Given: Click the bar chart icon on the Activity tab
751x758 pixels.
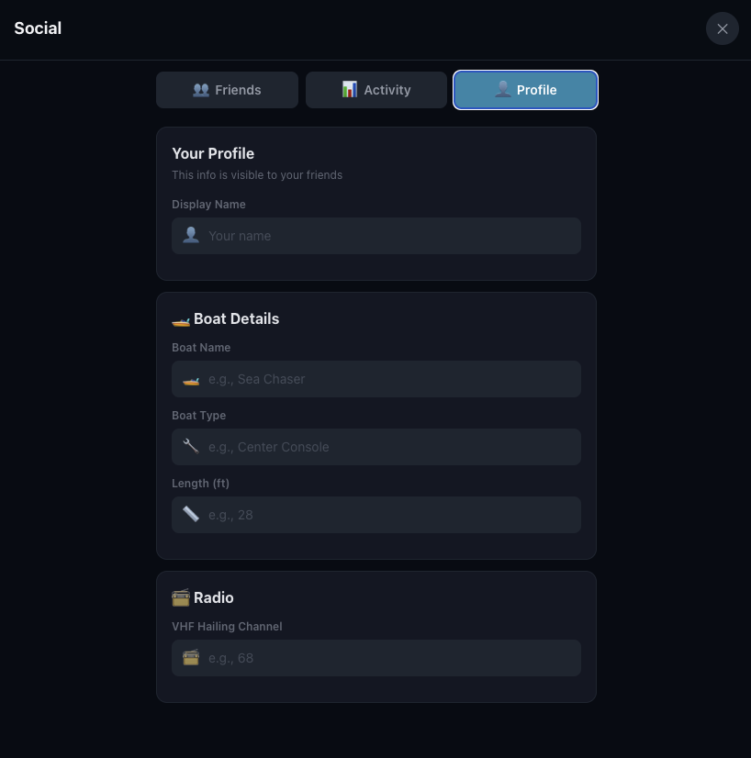Looking at the screenshot, I should click(x=350, y=89).
